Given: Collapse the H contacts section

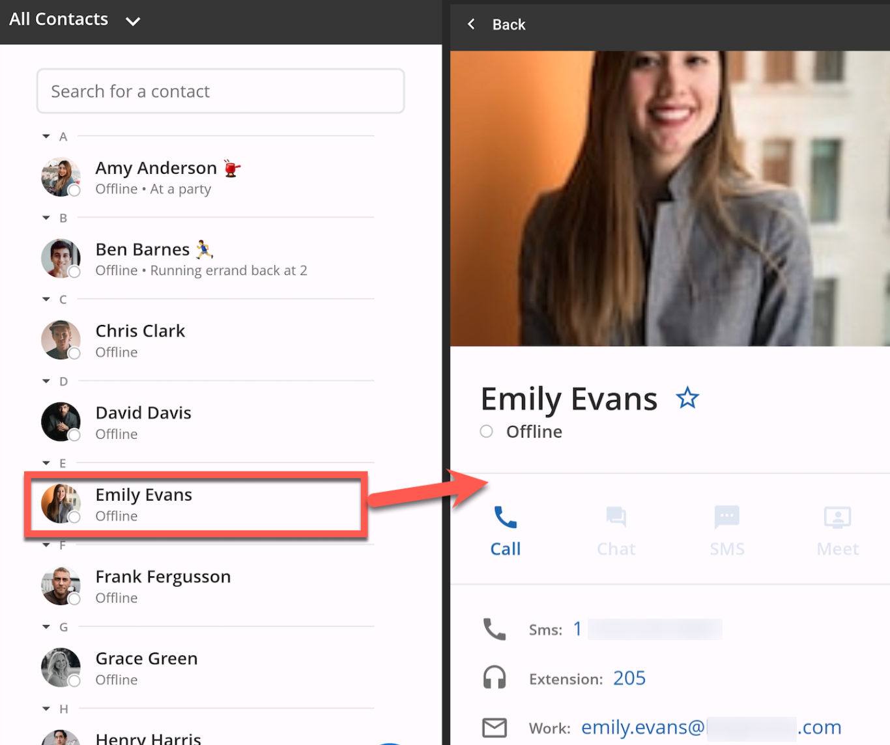Looking at the screenshot, I should coord(46,709).
